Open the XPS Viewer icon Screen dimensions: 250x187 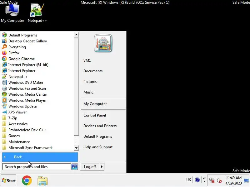4,112
